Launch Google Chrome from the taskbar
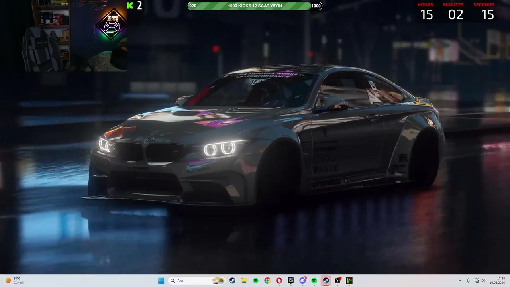The height and width of the screenshot is (287, 510). 267,281
